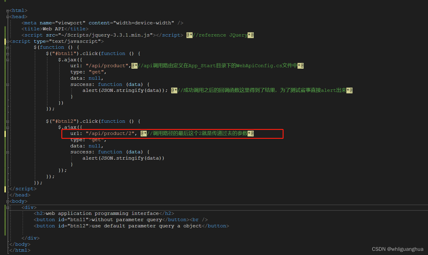428x255 pixels.
Task: Collapse the main javascript script block
Action: (x=7, y=41)
